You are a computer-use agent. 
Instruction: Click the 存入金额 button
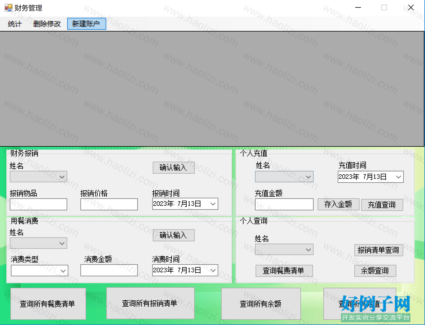coord(338,204)
